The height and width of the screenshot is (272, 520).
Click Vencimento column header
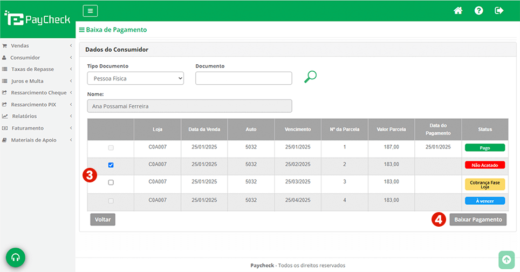pyautogui.click(x=298, y=130)
